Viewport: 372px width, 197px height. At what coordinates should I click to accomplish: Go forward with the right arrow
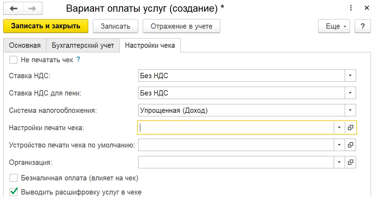point(33,8)
